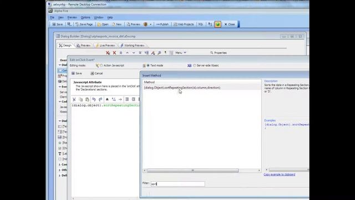Image resolution: width=355 pixels, height=200 pixels.
Task: Click the Paste icon in the Javascript editor
Action: 87,99
